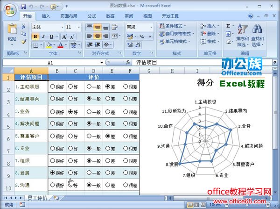Switch to the 页面布局 ribbon tab
280x209 pixels.
[69, 16]
